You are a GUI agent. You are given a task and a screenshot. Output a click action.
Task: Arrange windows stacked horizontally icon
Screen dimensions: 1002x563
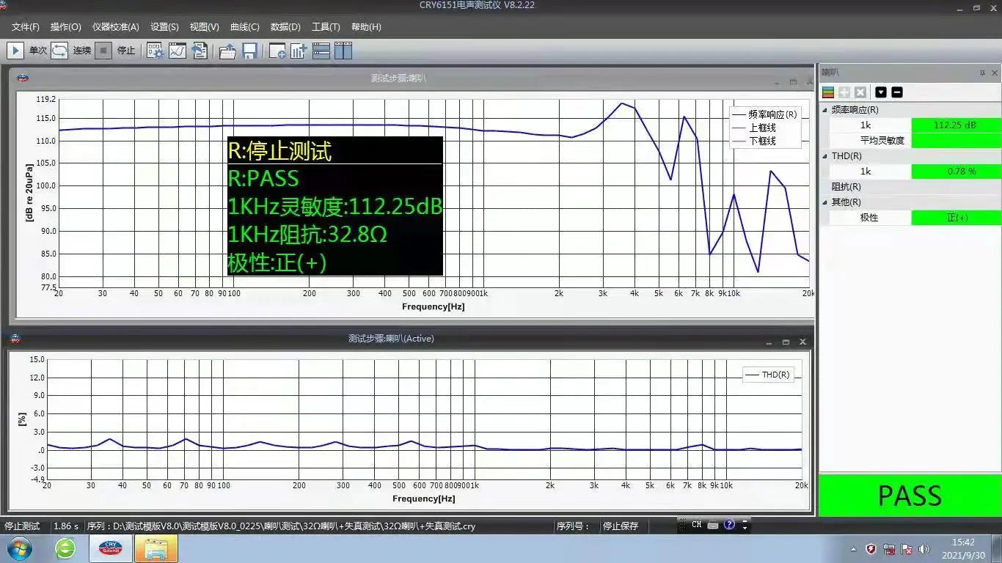click(x=321, y=51)
